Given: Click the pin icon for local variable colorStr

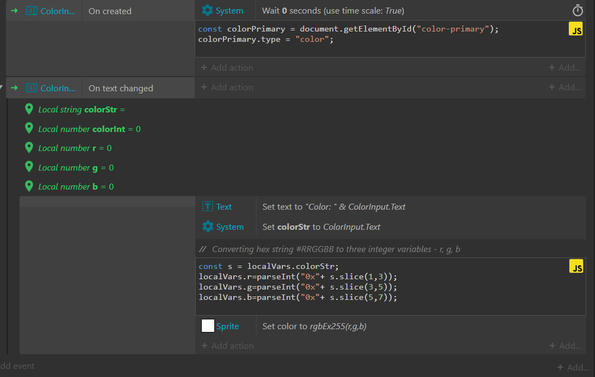Looking at the screenshot, I should (x=29, y=109).
